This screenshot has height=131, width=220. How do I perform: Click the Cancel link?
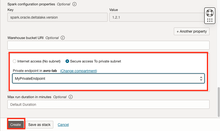63,125
